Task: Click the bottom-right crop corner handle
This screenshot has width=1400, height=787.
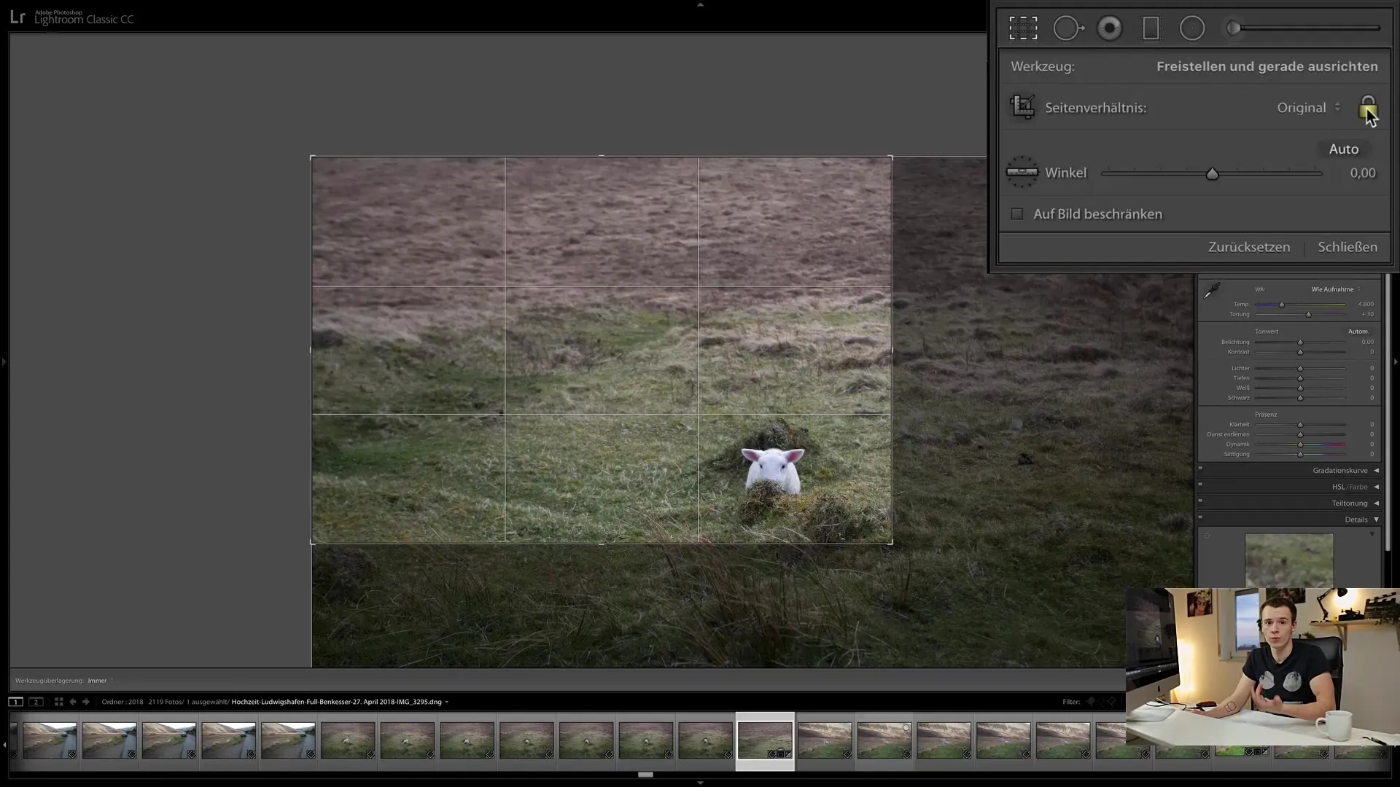Action: (891, 542)
